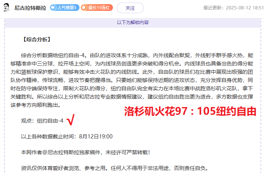Select the 最近更新: 2025-08-12 18:51 timestamp
The width and height of the screenshot is (265, 173).
[x=233, y=8]
